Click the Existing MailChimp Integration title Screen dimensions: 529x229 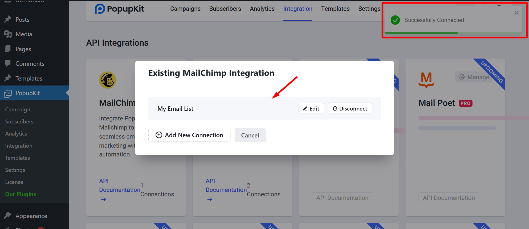(x=211, y=73)
